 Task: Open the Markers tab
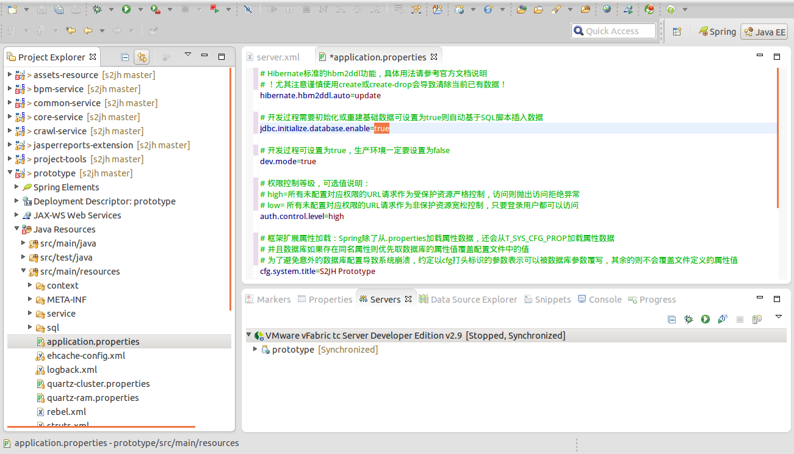pyautogui.click(x=268, y=300)
